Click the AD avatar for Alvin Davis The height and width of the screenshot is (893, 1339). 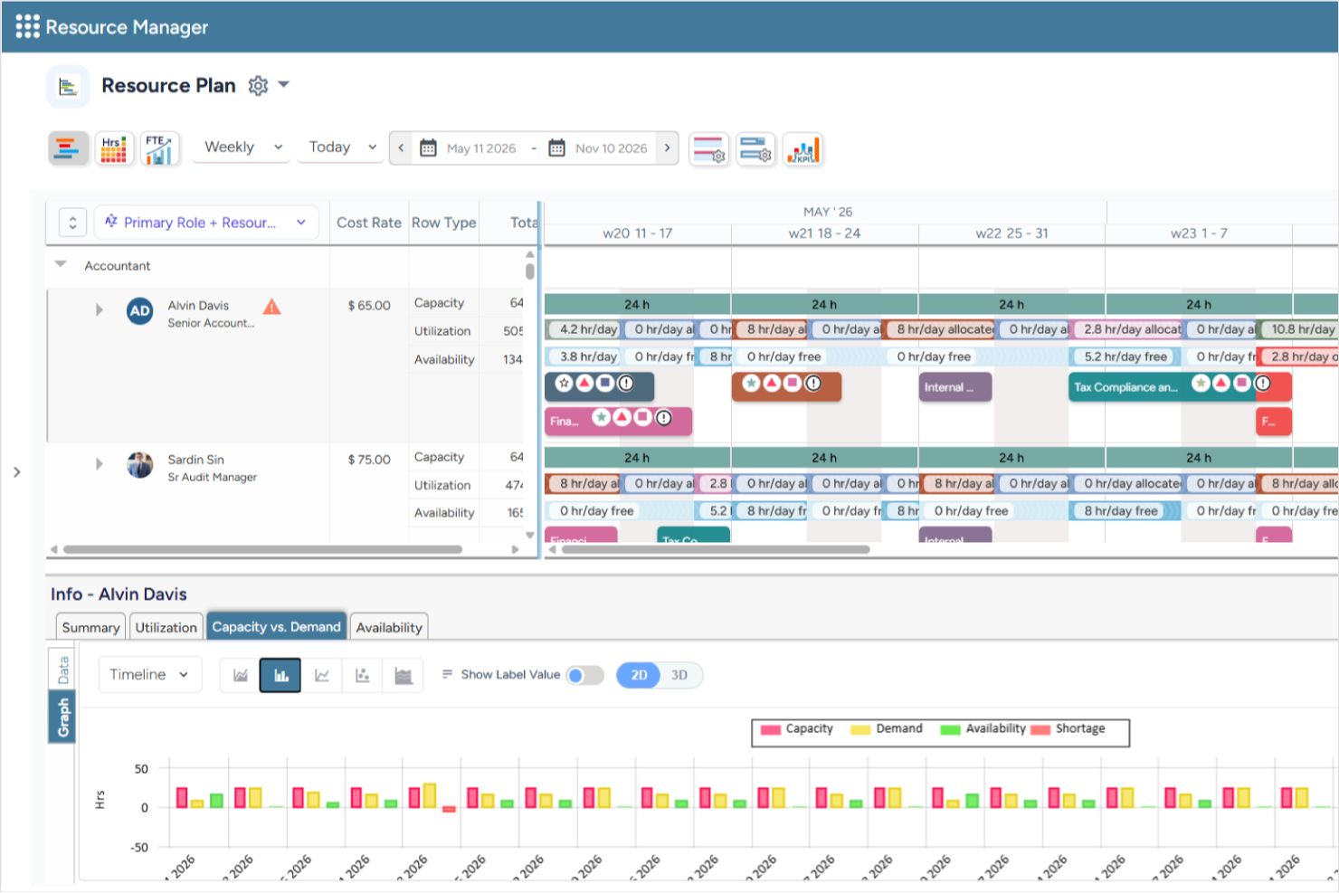[140, 311]
